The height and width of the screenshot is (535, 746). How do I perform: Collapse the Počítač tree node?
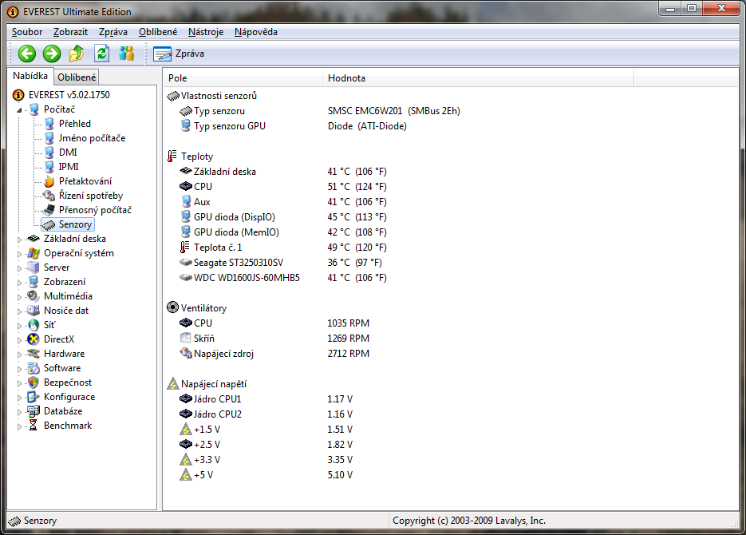tap(19, 110)
